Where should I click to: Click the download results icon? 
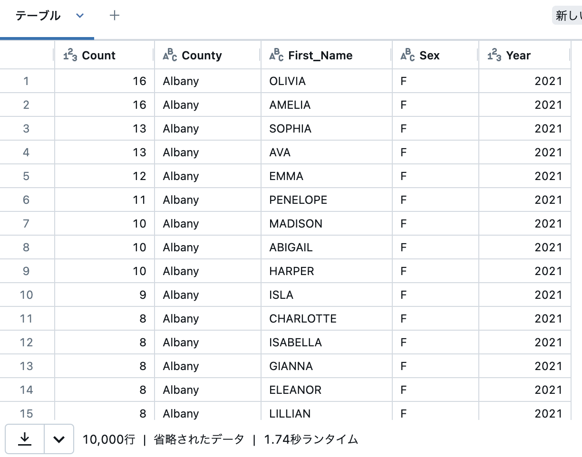click(x=25, y=439)
